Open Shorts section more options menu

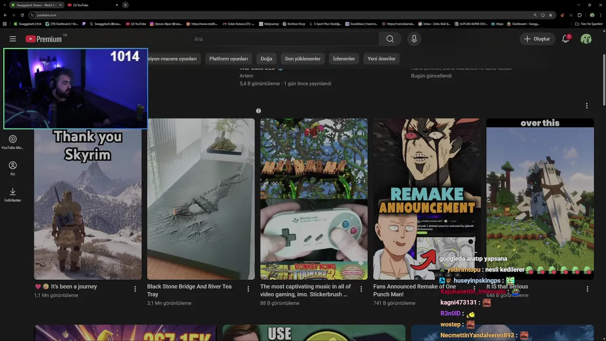click(x=587, y=106)
